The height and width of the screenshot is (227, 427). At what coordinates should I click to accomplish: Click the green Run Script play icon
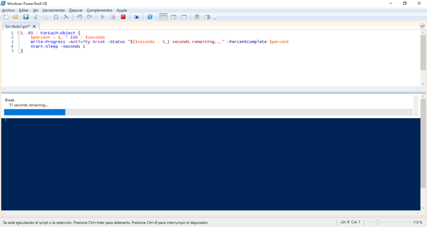click(x=103, y=17)
